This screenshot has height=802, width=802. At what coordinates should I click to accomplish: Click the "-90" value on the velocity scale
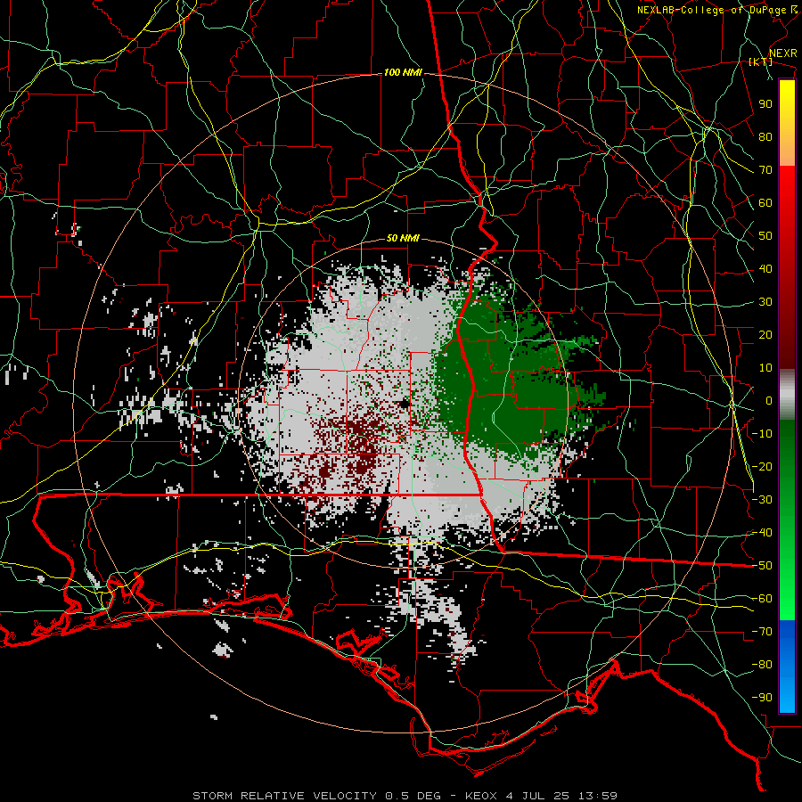pos(762,698)
